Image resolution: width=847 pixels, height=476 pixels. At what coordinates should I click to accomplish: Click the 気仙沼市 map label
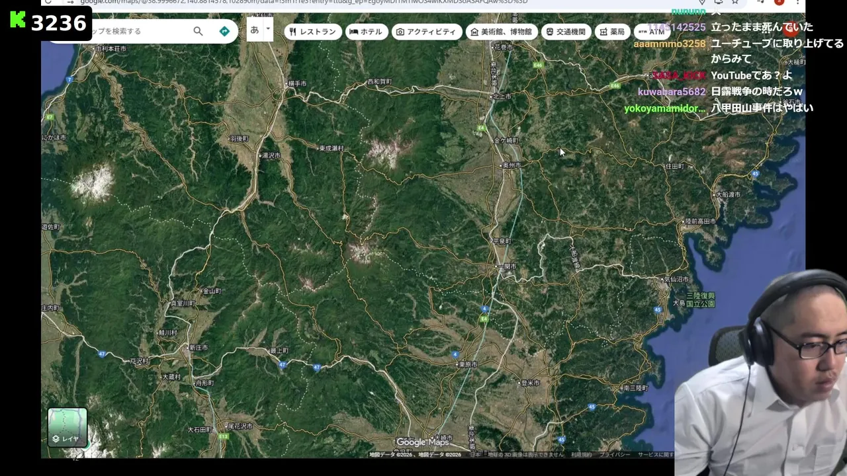[676, 280]
